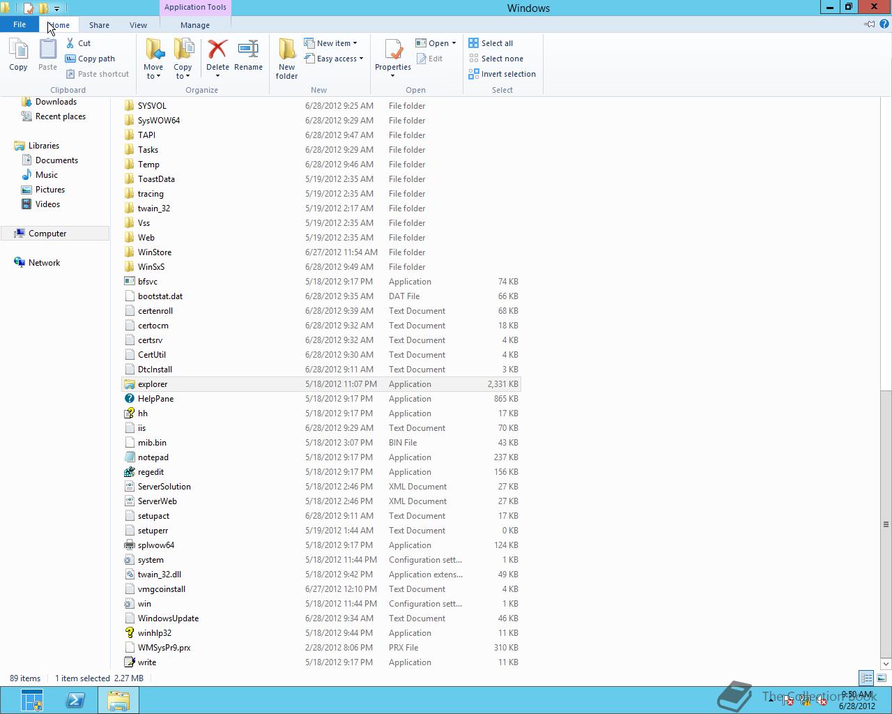
Task: Click the taskbar clock showing 6/28/2012
Action: pyautogui.click(x=856, y=700)
